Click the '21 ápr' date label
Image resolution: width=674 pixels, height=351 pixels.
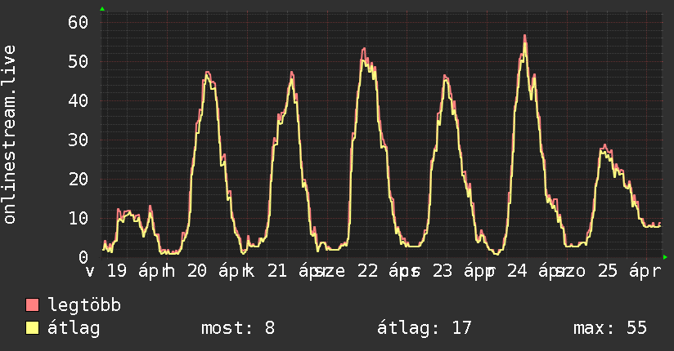pos(297,271)
